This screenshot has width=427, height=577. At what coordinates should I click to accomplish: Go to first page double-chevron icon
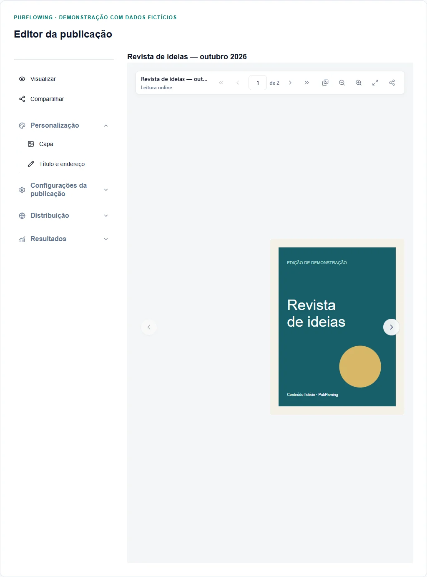tap(221, 83)
